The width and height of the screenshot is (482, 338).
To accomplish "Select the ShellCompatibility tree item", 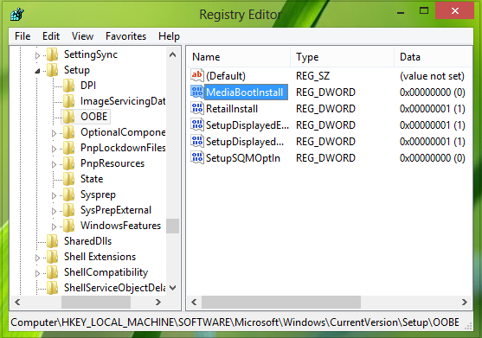I will click(x=106, y=272).
